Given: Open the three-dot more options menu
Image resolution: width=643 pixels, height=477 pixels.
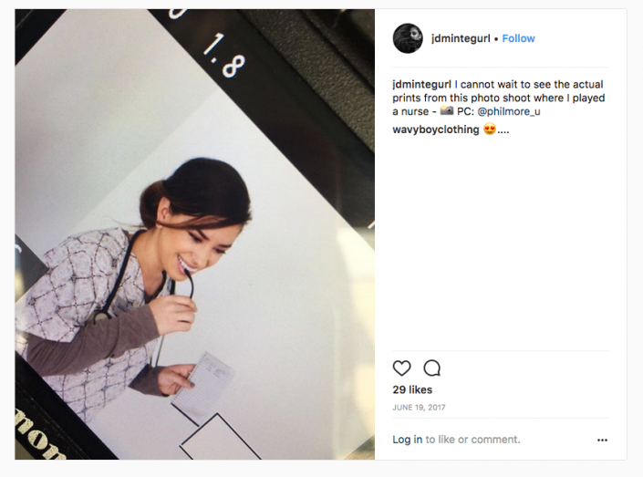Looking at the screenshot, I should coord(602,440).
